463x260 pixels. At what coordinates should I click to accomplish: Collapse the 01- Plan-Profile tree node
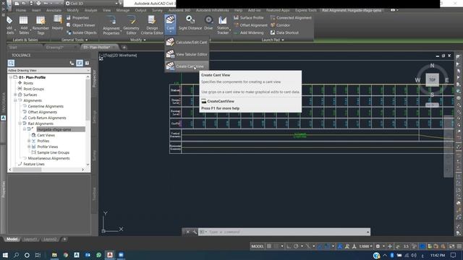click(11, 77)
